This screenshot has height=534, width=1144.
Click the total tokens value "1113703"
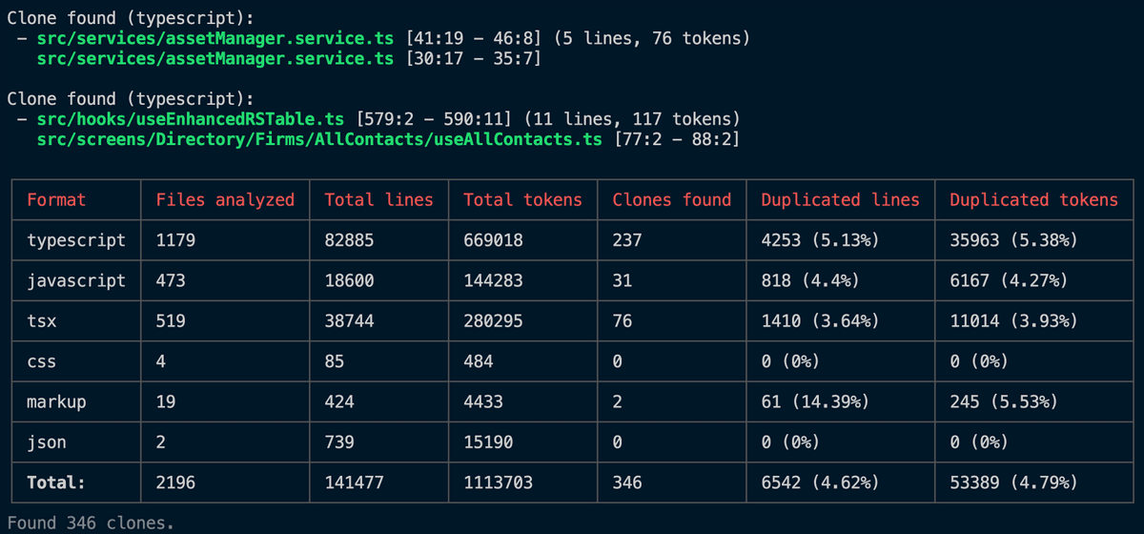click(x=498, y=483)
